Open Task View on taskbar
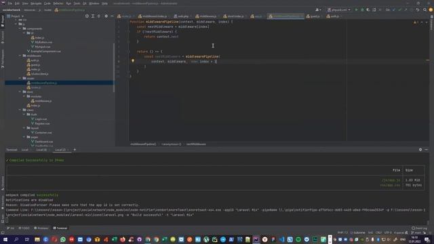 pos(27,239)
